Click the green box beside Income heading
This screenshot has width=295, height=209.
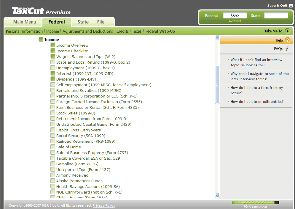tap(41, 39)
